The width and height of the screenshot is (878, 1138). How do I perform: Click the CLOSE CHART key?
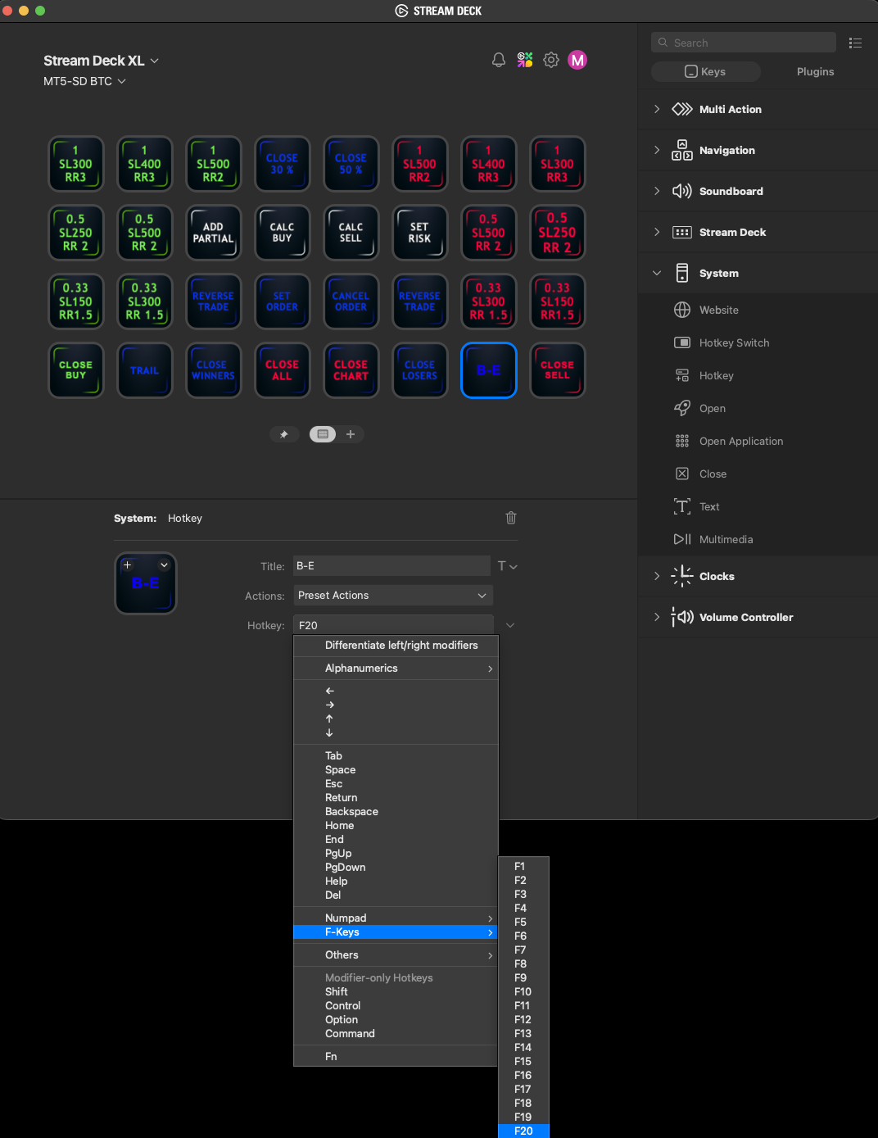pyautogui.click(x=351, y=370)
